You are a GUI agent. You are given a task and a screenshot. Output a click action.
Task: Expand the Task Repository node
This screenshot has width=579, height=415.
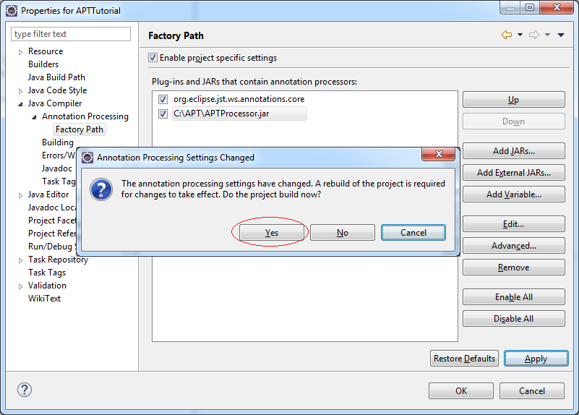tap(21, 260)
